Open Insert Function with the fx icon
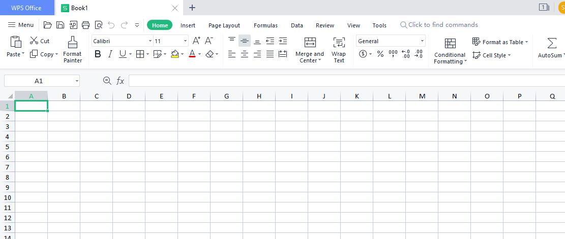Image resolution: width=565 pixels, height=239 pixels. coord(121,81)
